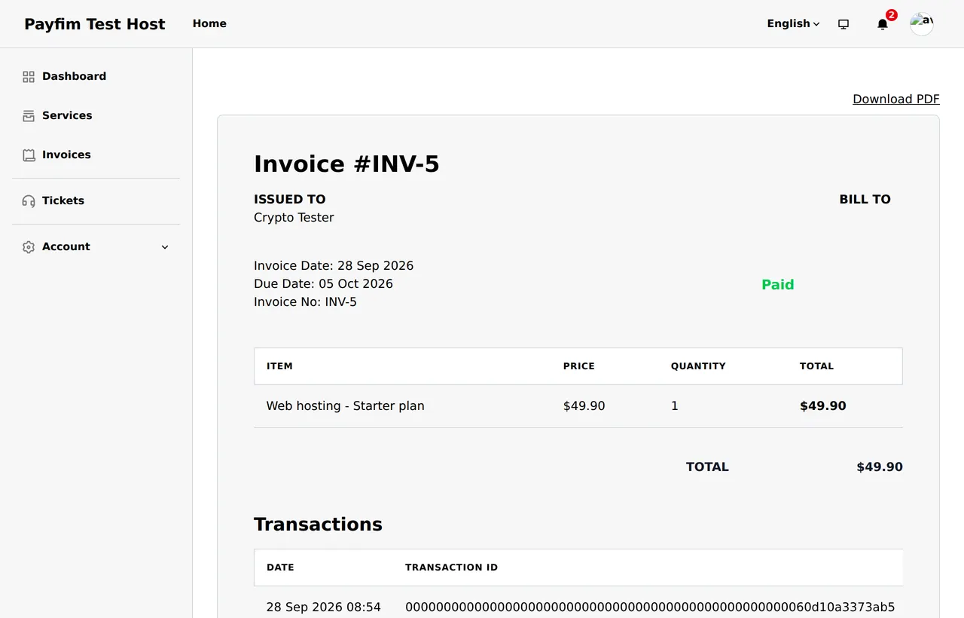This screenshot has height=618, width=964.
Task: Click the transaction date 28 Sep 2026 08:54
Action: (324, 607)
